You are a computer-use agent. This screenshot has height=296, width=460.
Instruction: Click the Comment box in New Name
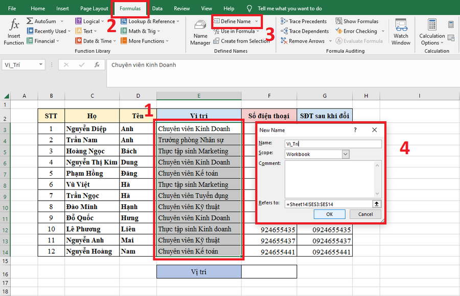333,179
